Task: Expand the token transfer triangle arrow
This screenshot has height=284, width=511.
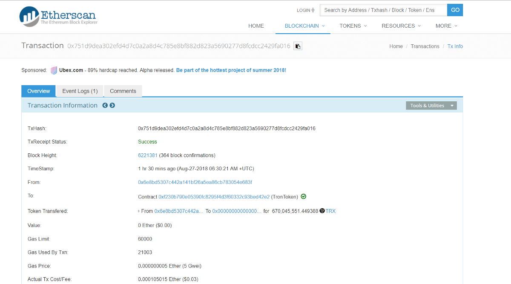Action: pyautogui.click(x=139, y=211)
